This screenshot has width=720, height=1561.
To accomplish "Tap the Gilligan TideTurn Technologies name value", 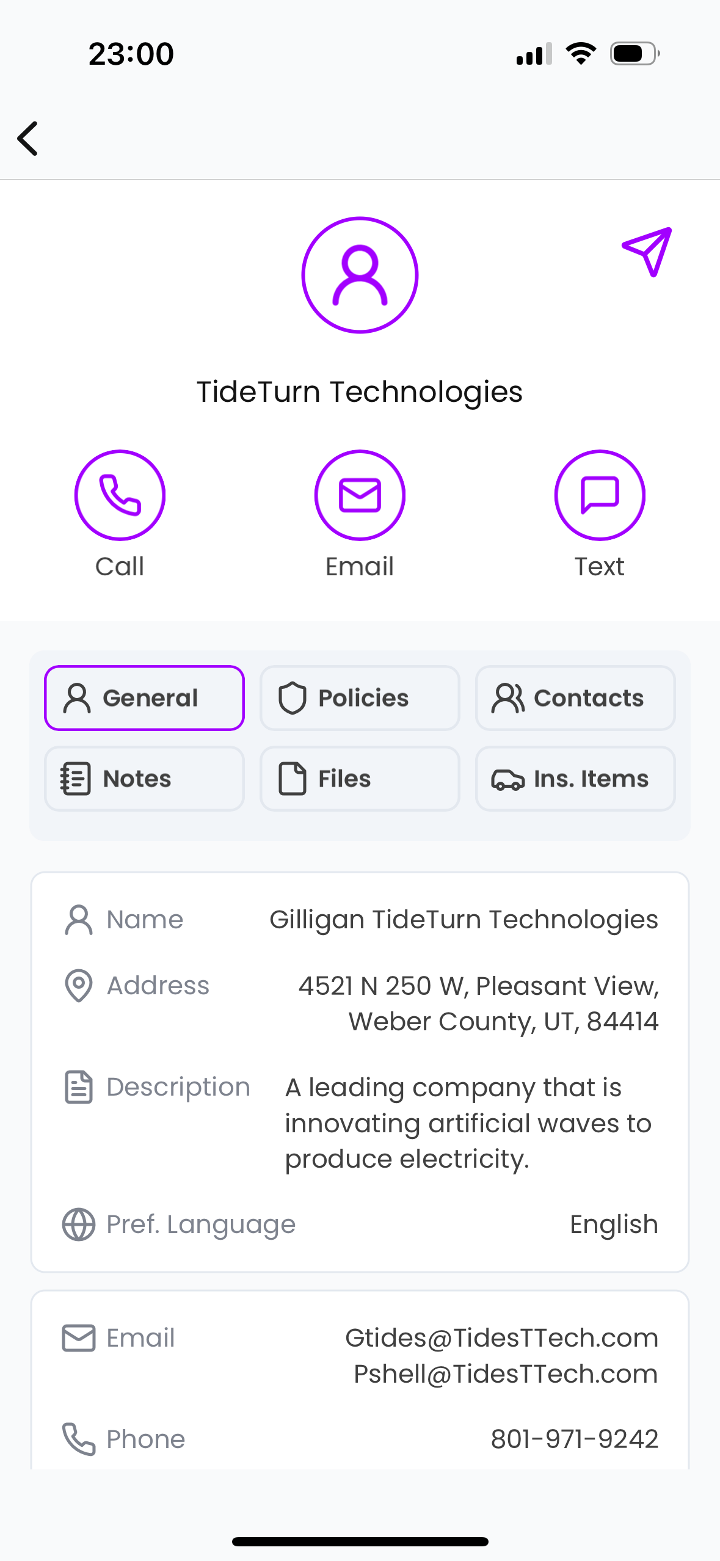I will tap(464, 919).
